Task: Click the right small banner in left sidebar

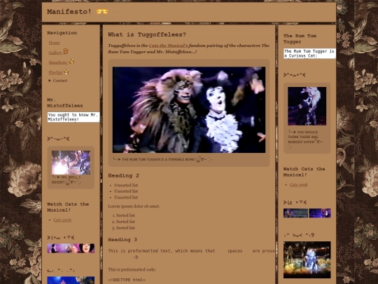Action: (84, 248)
